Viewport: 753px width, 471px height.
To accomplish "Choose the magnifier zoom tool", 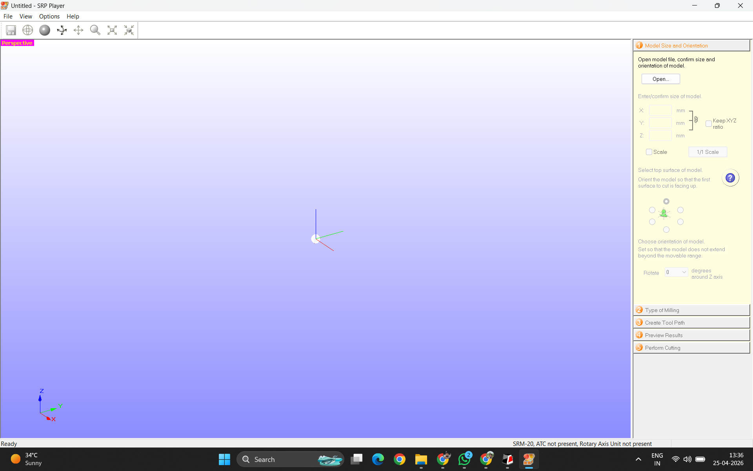I will tap(95, 30).
